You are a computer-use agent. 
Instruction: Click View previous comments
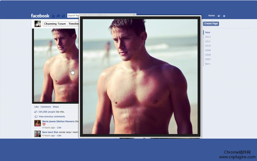(x=52, y=117)
